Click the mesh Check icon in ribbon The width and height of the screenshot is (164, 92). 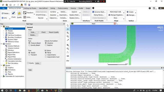13,13
